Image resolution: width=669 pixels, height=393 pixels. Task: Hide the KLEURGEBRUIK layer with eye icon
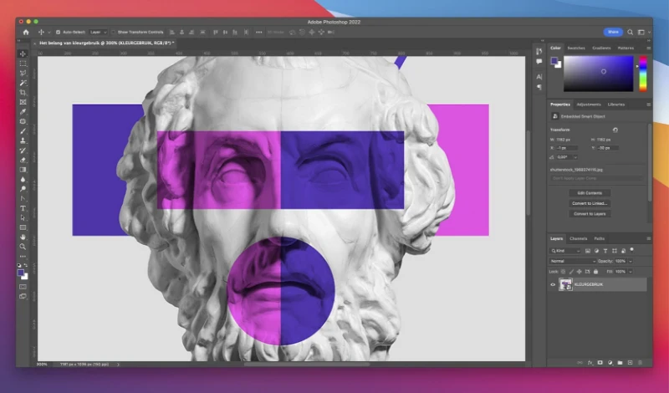[553, 284]
